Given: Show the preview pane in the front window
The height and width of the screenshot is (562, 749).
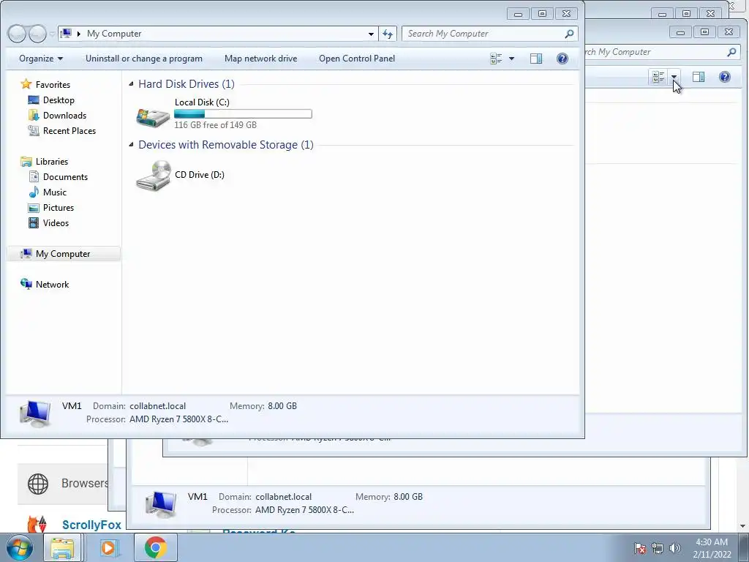Looking at the screenshot, I should [536, 59].
